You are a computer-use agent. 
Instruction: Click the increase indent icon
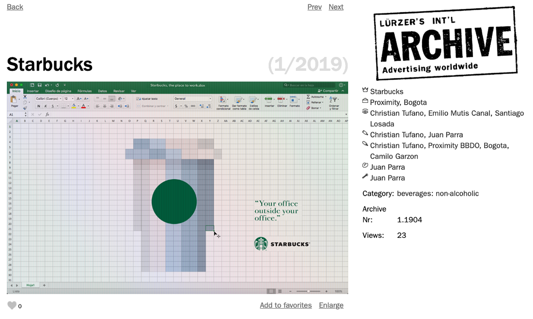(x=127, y=106)
